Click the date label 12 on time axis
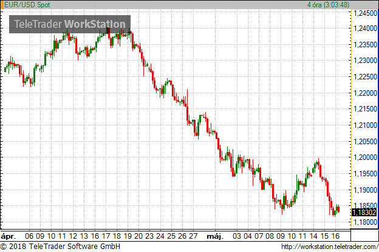The width and height of the screenshot is (379, 252). pyautogui.click(x=73, y=236)
